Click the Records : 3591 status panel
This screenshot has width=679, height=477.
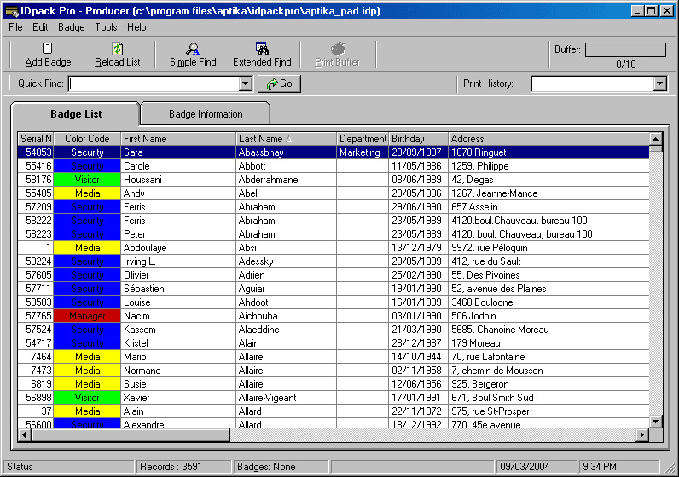tap(184, 467)
